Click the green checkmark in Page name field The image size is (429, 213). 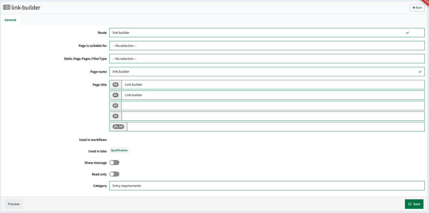coord(420,72)
